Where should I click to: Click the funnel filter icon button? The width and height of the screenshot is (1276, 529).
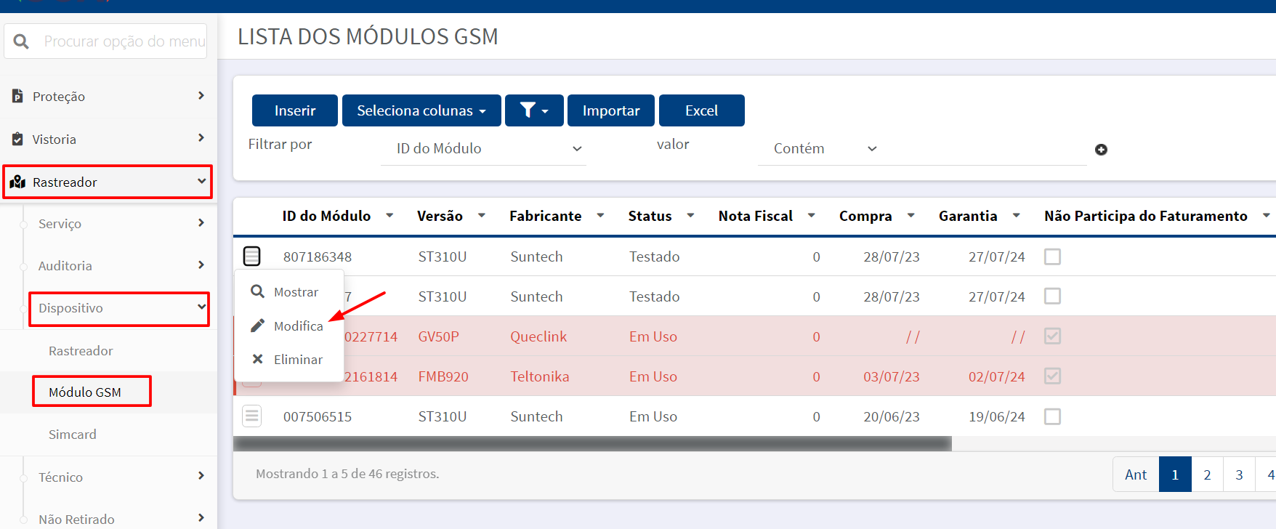pos(534,110)
